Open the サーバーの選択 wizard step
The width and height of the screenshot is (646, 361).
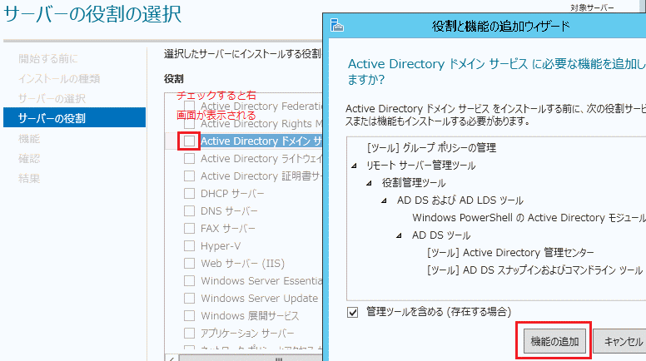52,98
